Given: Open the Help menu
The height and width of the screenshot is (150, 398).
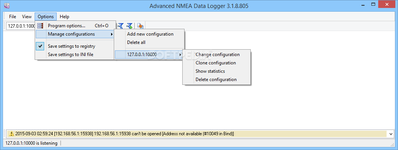Looking at the screenshot, I should click(x=64, y=17).
